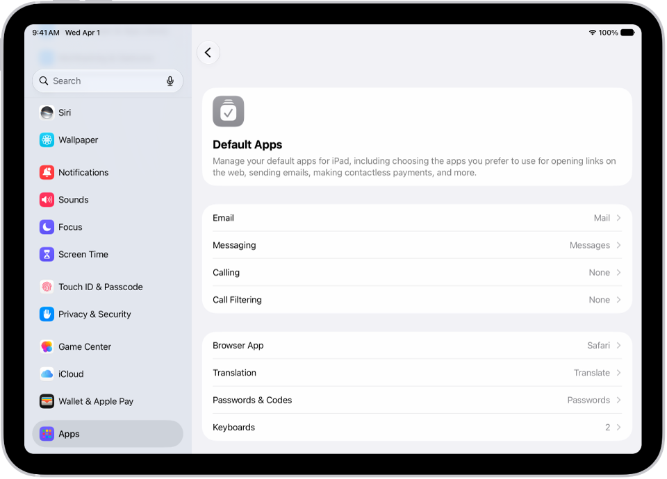
Task: Open the Passwords & Codes row
Action: (x=417, y=400)
